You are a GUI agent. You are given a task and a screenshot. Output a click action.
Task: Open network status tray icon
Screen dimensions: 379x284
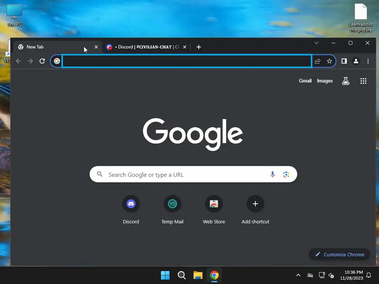pyautogui.click(x=322, y=275)
